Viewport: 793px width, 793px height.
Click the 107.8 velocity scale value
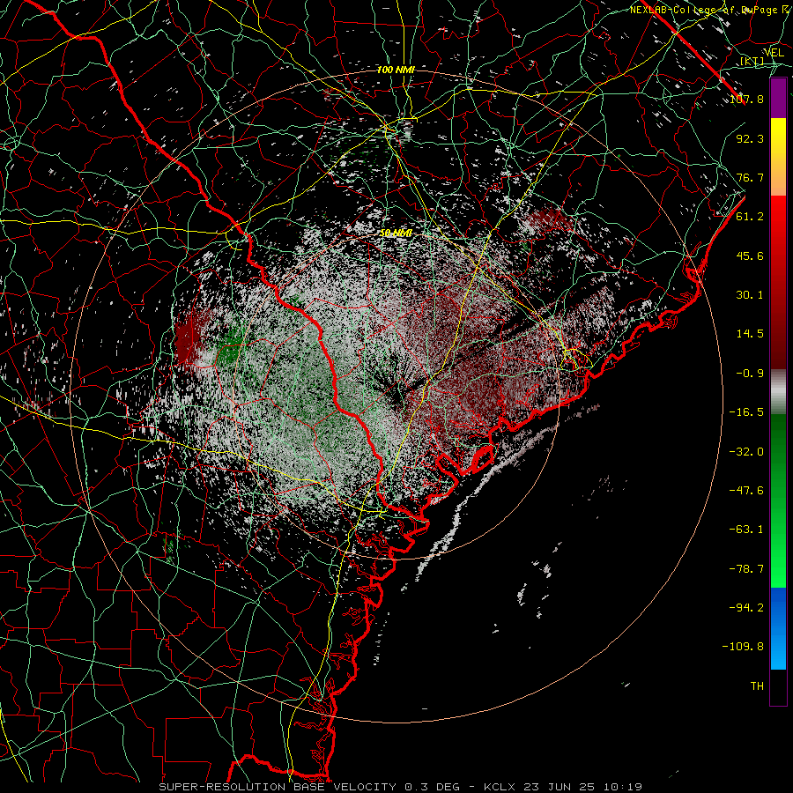coord(747,99)
